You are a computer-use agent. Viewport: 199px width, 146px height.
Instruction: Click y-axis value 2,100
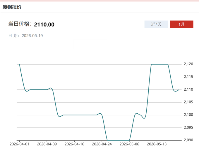[x=188, y=115]
